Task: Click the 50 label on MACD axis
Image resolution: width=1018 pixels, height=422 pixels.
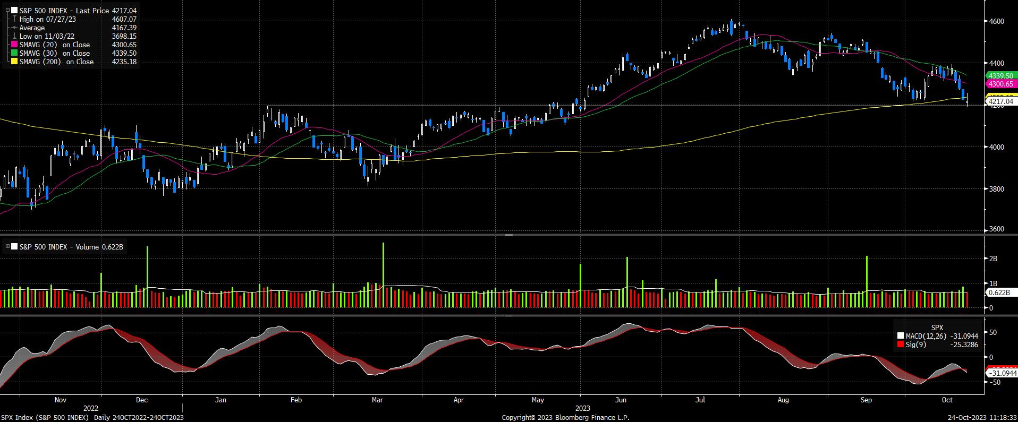Action: tap(993, 333)
